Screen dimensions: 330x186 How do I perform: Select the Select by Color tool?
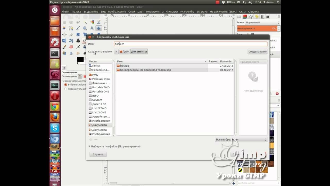click(92, 22)
